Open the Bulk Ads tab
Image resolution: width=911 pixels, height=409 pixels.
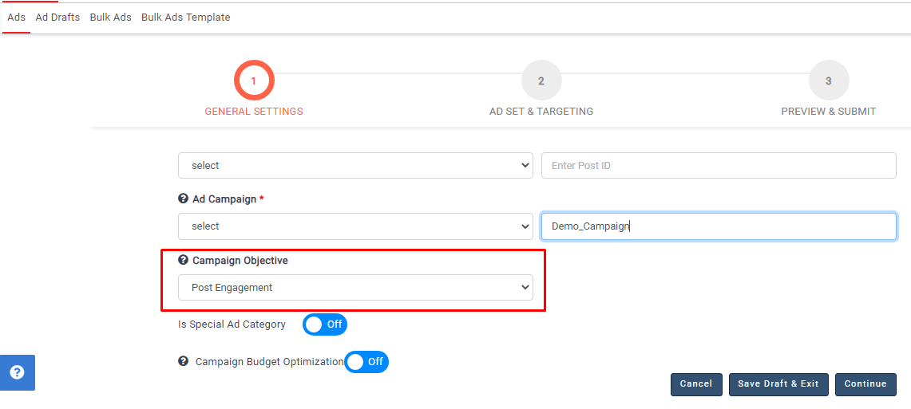pos(111,18)
